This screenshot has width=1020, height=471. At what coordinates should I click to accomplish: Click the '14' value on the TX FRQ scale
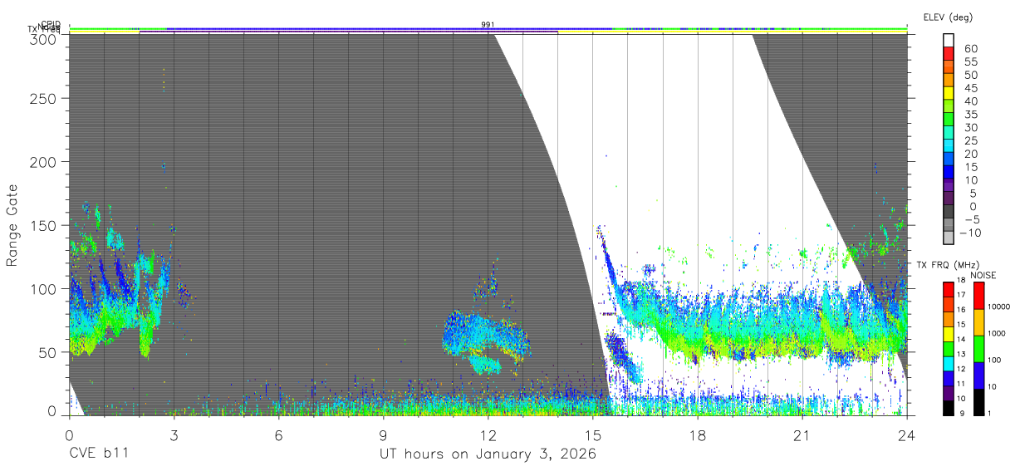coord(960,339)
